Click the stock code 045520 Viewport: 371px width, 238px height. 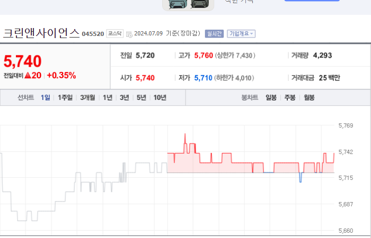93,34
